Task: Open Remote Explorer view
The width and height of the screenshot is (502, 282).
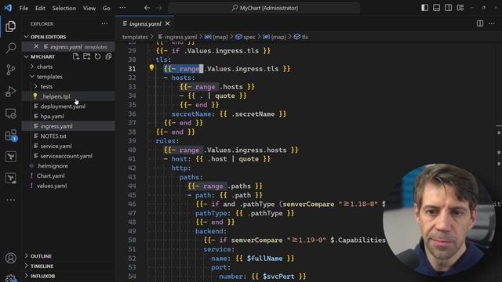Action: 10,113
